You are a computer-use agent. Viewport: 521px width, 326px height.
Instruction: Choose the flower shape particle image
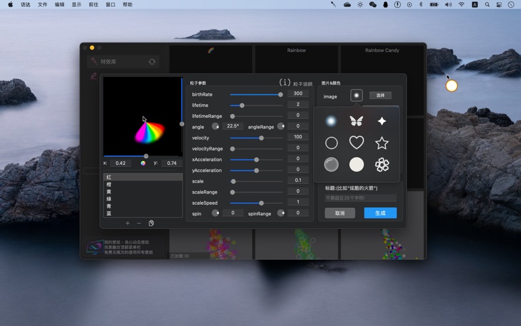382,164
